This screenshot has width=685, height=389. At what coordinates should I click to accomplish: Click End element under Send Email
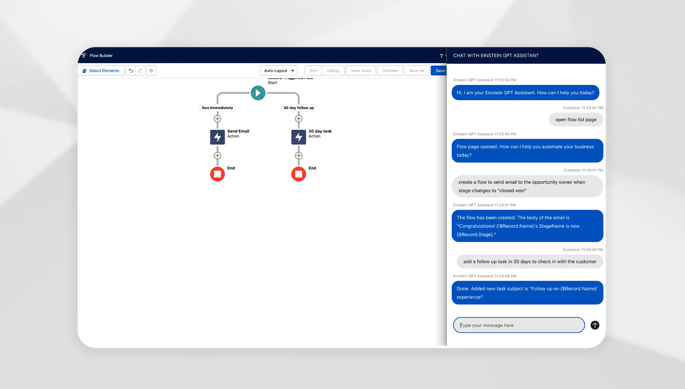click(x=217, y=174)
